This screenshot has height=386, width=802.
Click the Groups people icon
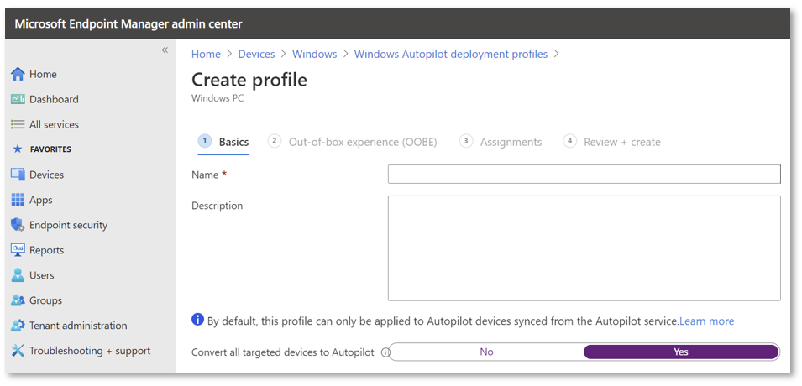coord(18,300)
